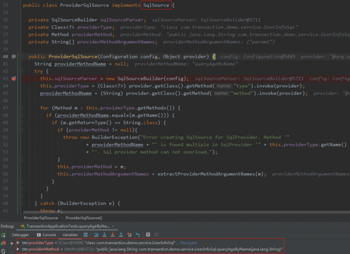
Task: Expand the providerType variable node
Action: coord(18,243)
